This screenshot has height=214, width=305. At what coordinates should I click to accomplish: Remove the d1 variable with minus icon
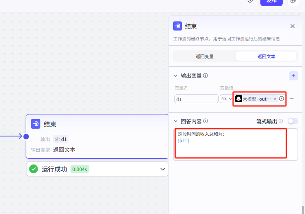[x=292, y=99]
